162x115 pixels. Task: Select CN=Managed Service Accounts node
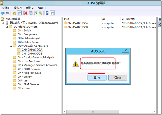pos(37,65)
